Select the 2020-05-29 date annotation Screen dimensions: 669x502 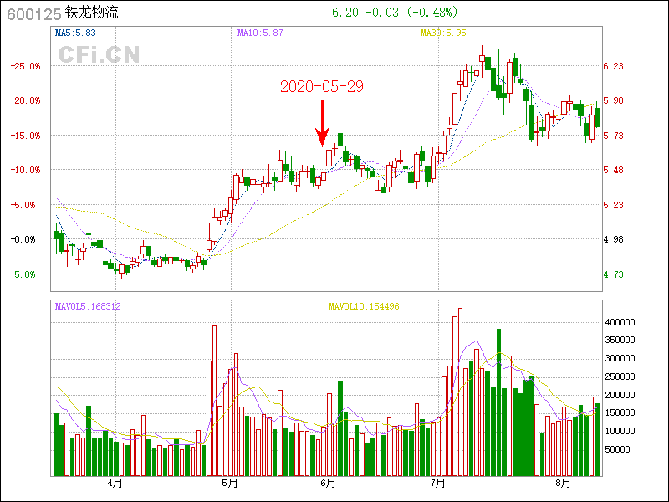click(321, 87)
